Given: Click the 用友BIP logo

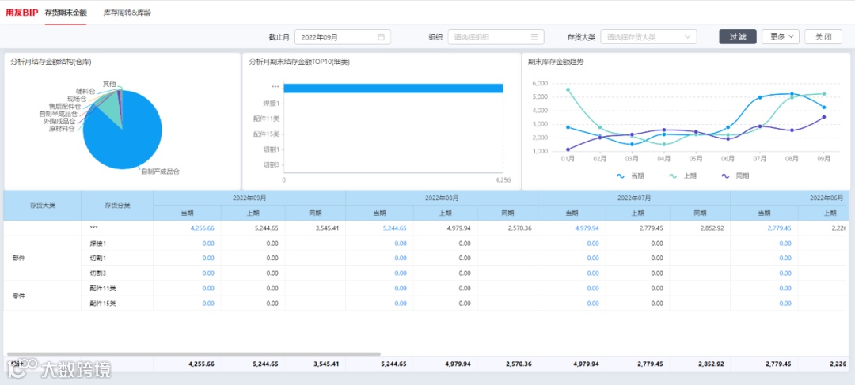Looking at the screenshot, I should pyautogui.click(x=22, y=13).
